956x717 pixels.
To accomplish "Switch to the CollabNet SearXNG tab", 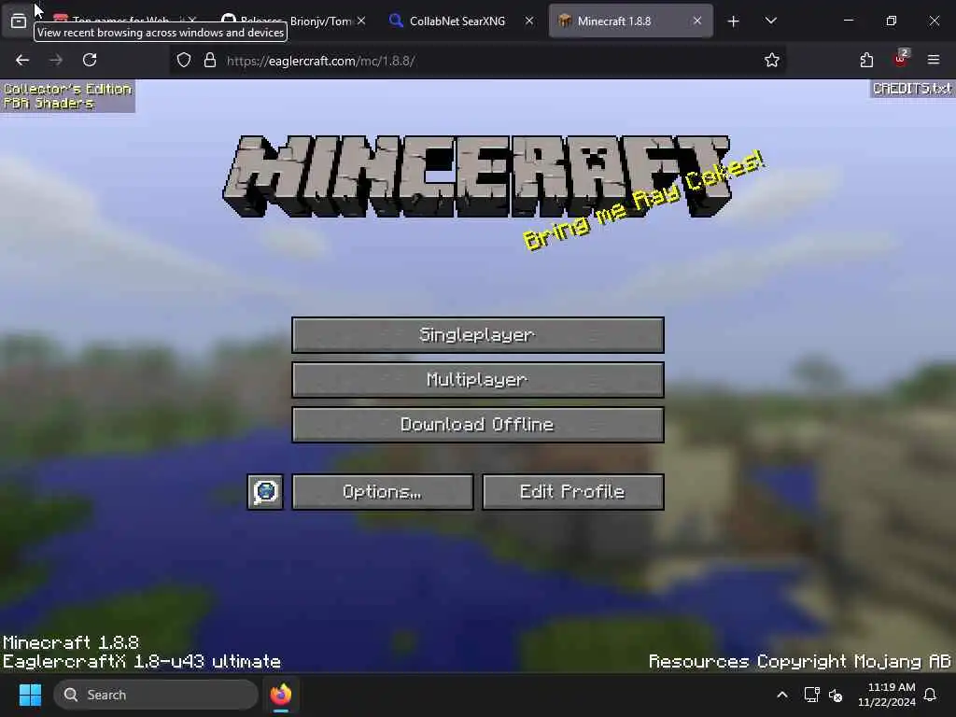I will pos(457,21).
